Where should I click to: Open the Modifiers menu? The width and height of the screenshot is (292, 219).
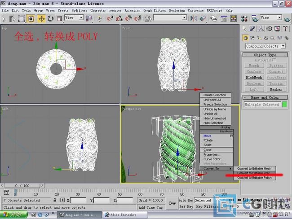tap(80, 10)
